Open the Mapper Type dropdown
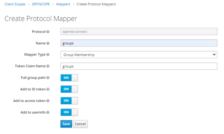 tap(139, 55)
